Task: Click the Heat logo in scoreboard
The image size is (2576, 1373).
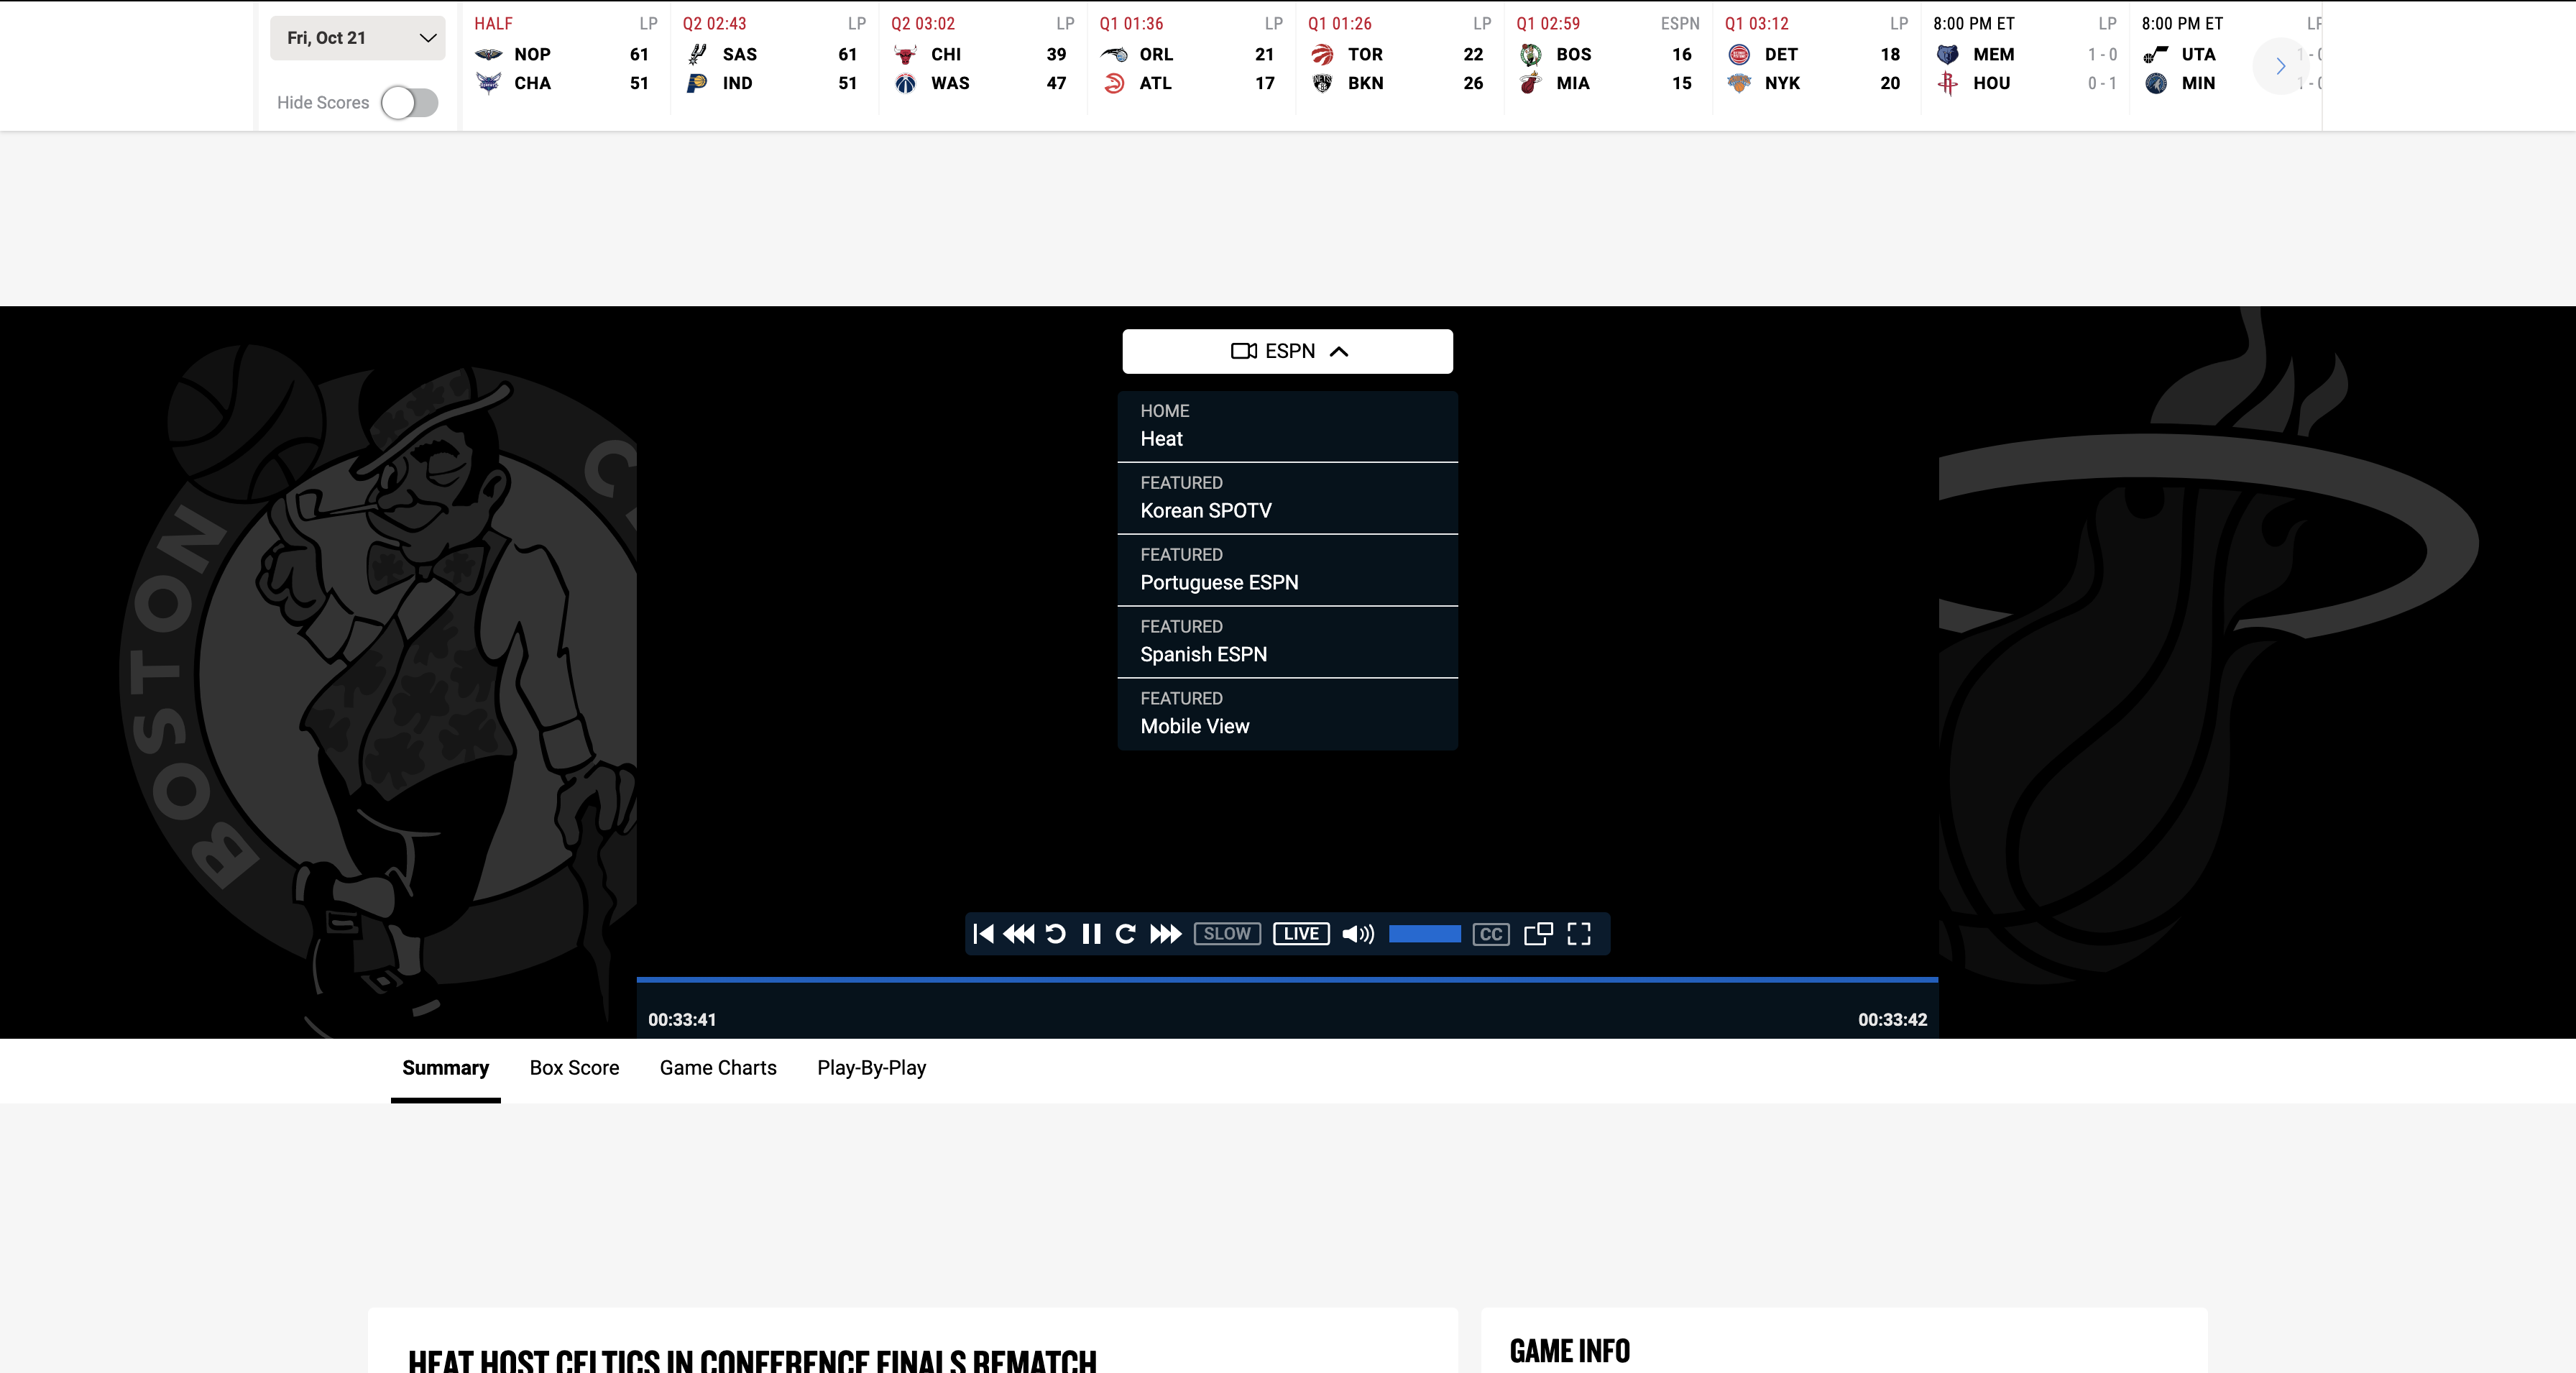Action: pos(1530,83)
